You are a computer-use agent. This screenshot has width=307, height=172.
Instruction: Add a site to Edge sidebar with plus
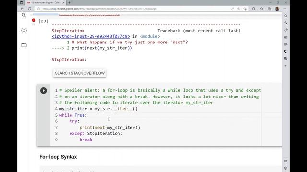point(286,66)
